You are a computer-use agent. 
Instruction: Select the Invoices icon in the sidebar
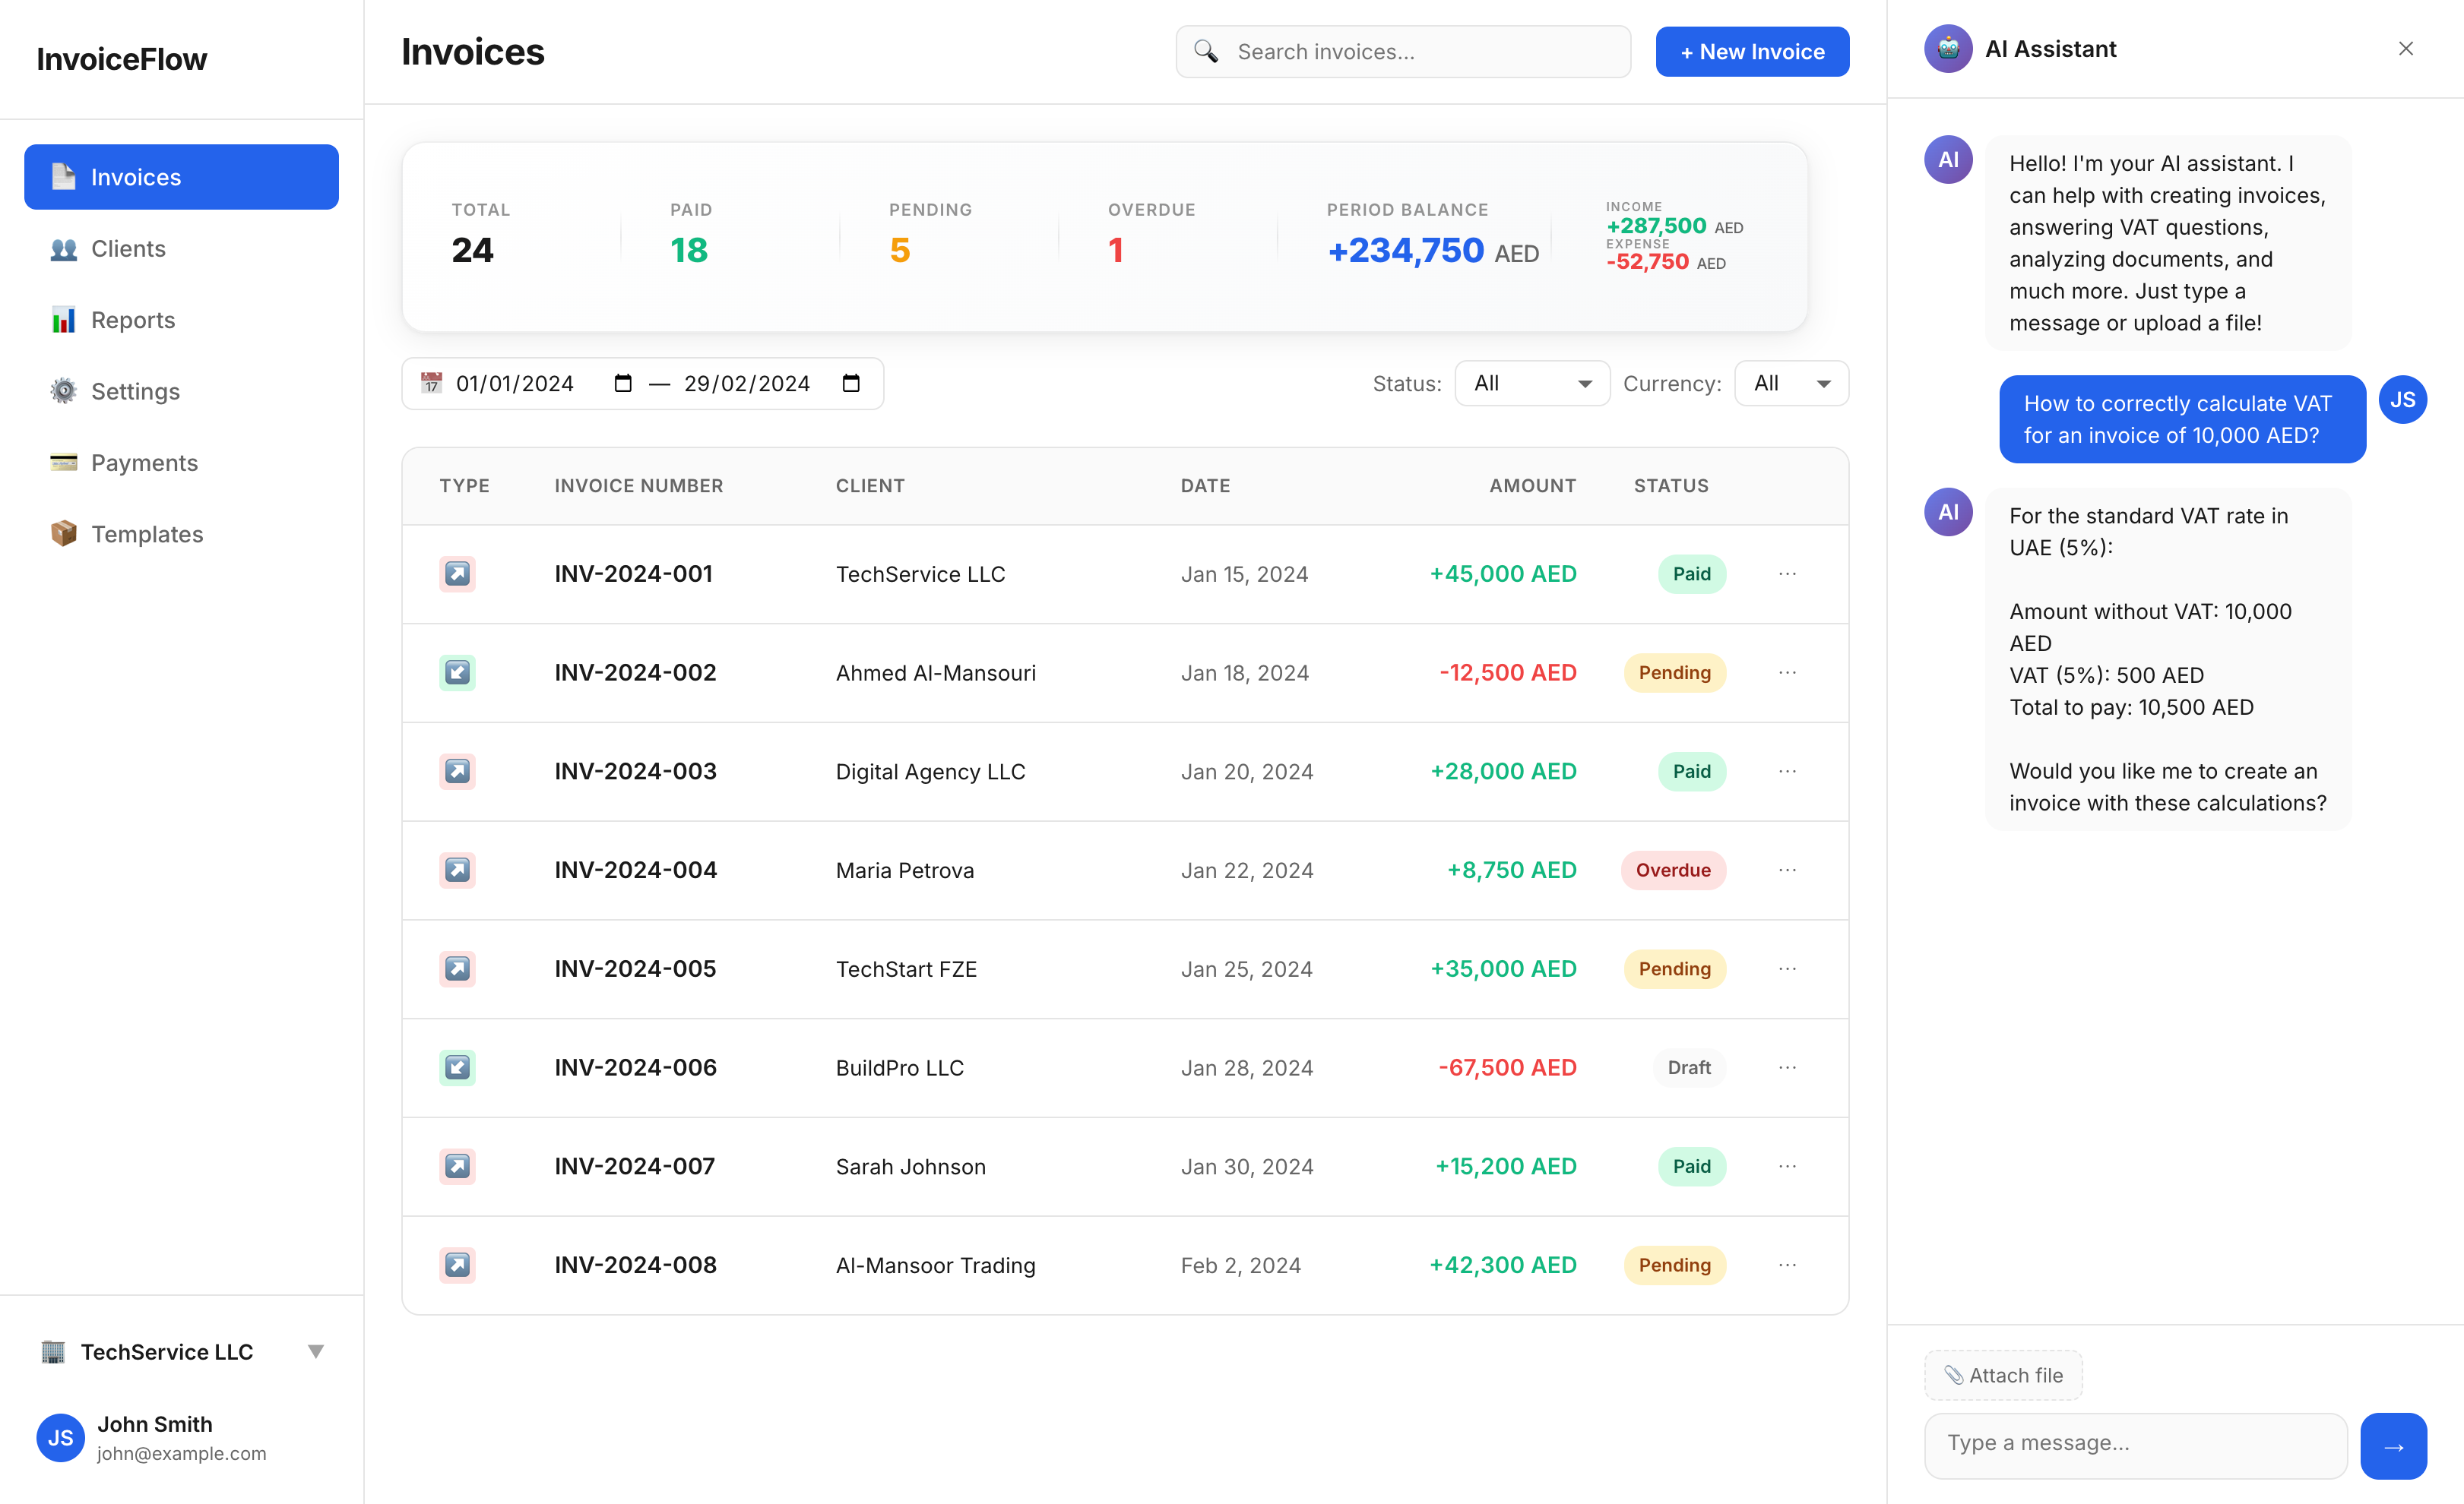tap(62, 176)
